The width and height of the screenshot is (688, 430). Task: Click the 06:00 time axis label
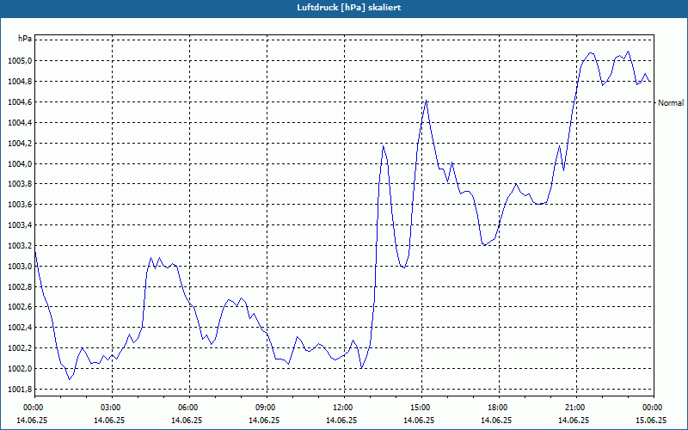coord(189,408)
